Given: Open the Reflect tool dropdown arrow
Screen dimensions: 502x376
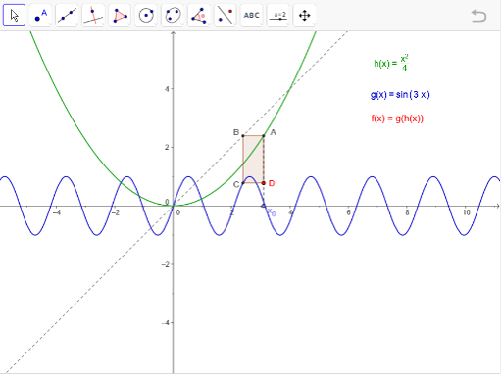Looking at the screenshot, I should 235,24.
